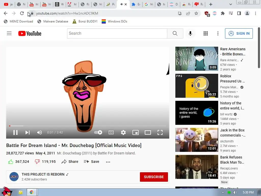261x196 pixels.
Task: Go back in browser
Action: pos(6,13)
